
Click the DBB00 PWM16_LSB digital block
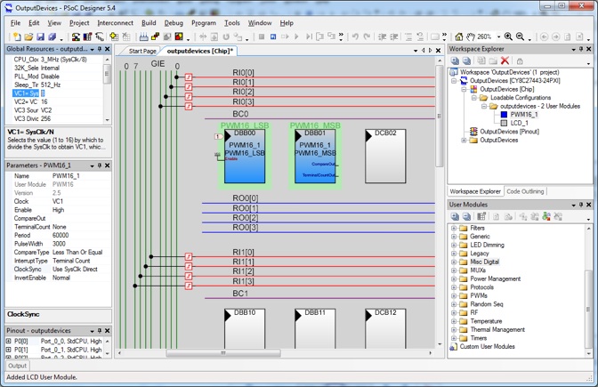click(245, 157)
